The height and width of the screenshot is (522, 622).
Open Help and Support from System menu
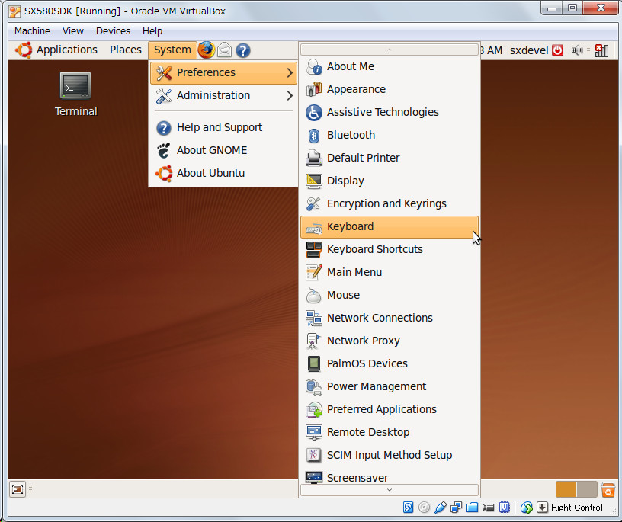(x=223, y=128)
